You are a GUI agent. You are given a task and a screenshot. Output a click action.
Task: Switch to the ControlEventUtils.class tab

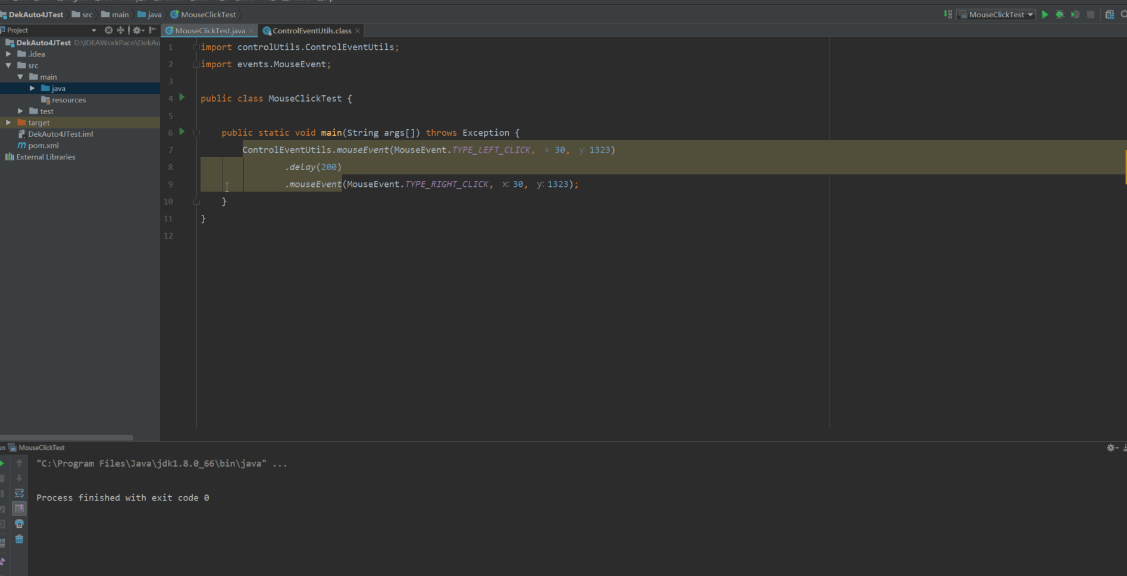click(x=312, y=30)
